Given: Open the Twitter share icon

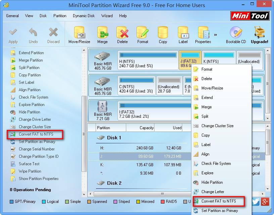Looking at the screenshot, I should point(256,202).
